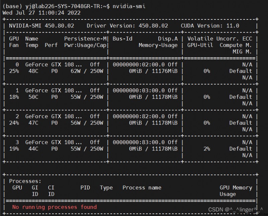Click the 18% fan speed value
The width and height of the screenshot is (268, 216).
click(x=14, y=97)
